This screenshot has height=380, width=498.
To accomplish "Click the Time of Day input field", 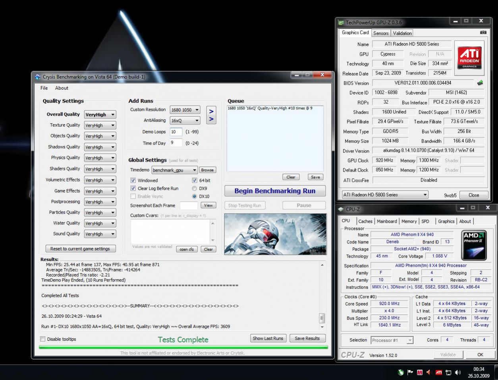I will tap(176, 143).
